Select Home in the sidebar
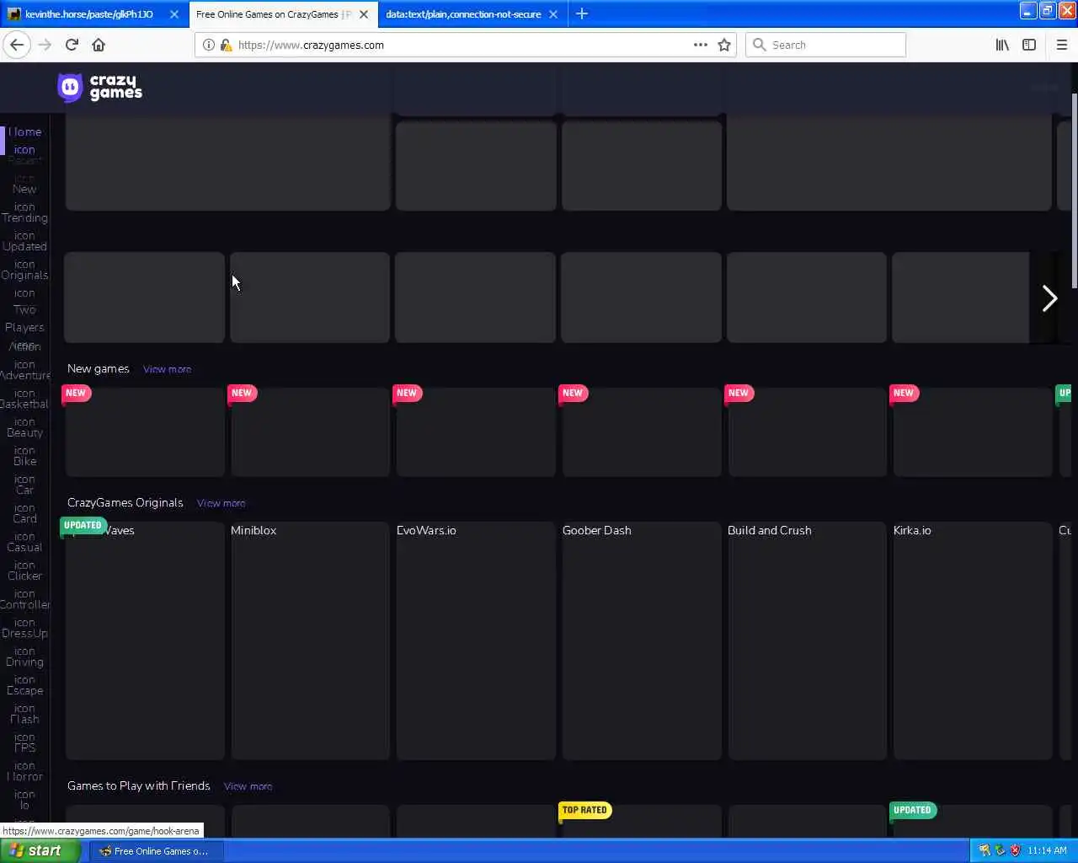This screenshot has width=1078, height=863. tap(24, 131)
